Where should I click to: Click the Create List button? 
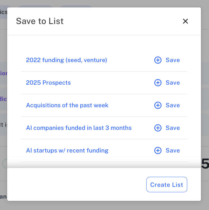click(167, 185)
